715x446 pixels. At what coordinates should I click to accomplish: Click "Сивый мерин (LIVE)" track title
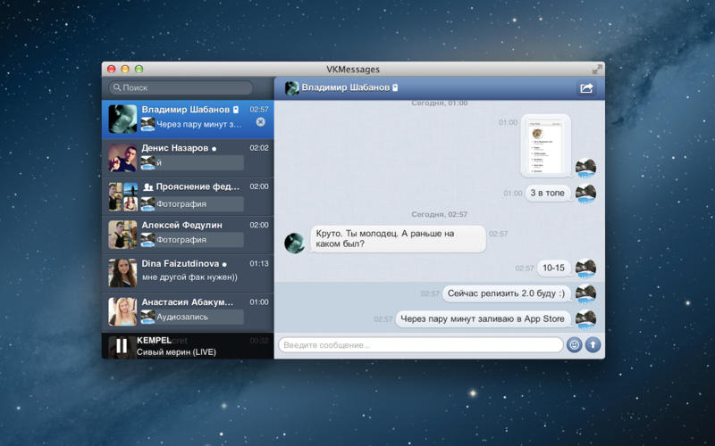click(176, 351)
